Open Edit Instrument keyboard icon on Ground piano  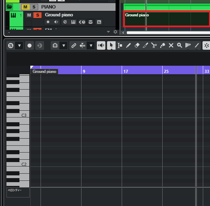click(x=73, y=22)
